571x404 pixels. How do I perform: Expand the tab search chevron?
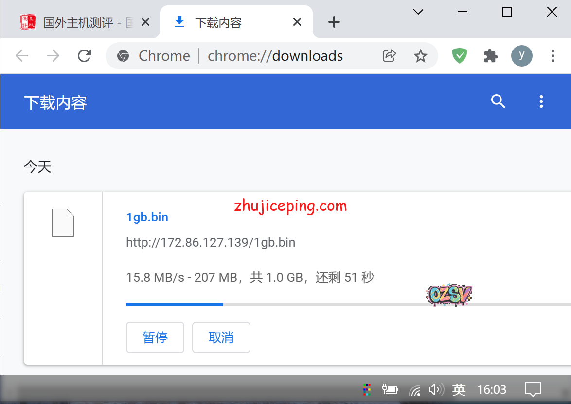pos(418,12)
